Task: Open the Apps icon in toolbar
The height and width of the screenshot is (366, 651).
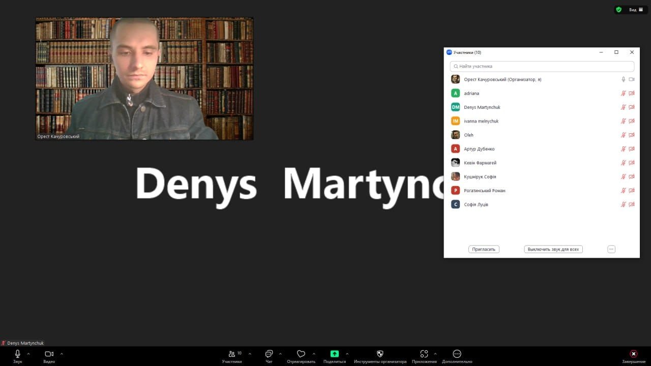Action: [x=424, y=354]
